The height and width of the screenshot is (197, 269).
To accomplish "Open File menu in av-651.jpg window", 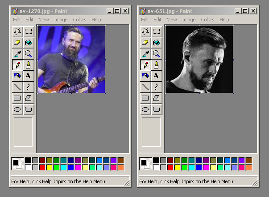I will [x=145, y=20].
